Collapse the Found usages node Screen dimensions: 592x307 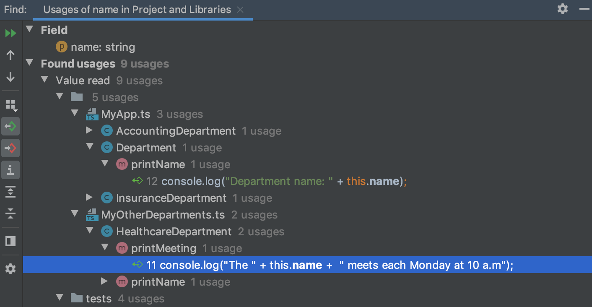tap(29, 63)
